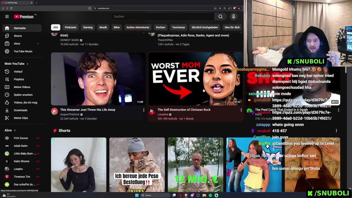The height and width of the screenshot is (198, 352).
Task: Expand the Abos section chevron
Action: coord(15,130)
